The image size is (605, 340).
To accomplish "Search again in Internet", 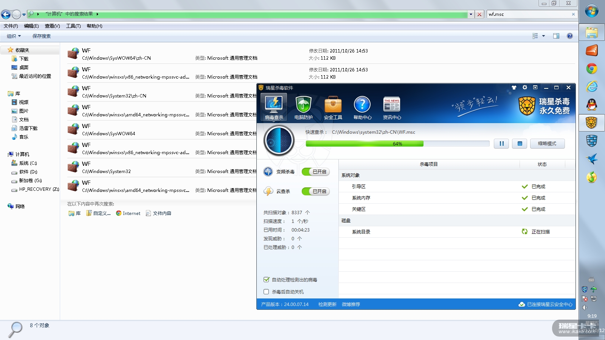I will (128, 213).
